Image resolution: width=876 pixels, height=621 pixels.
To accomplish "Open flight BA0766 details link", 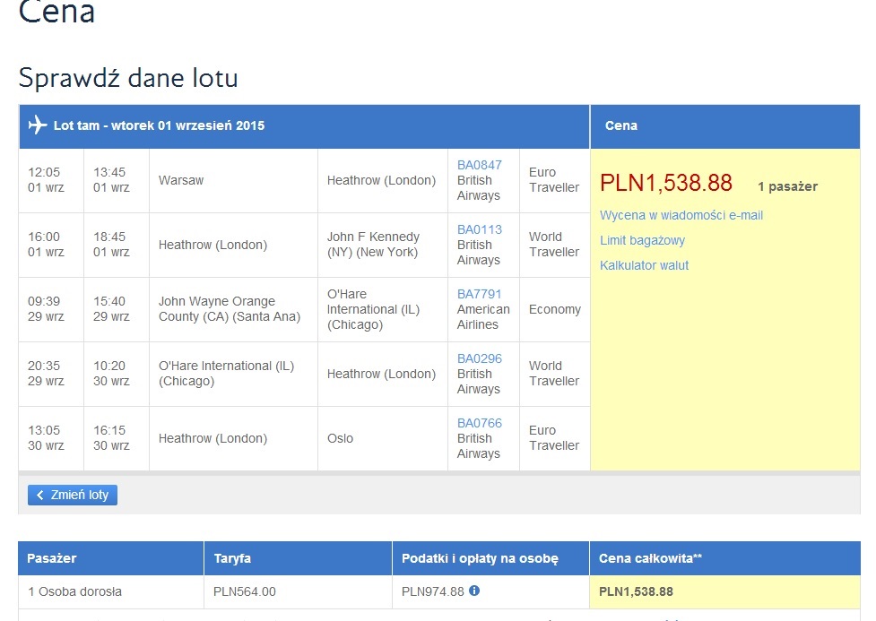I will tap(480, 423).
